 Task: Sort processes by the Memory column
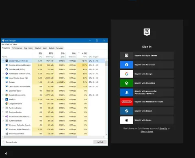point(49,55)
